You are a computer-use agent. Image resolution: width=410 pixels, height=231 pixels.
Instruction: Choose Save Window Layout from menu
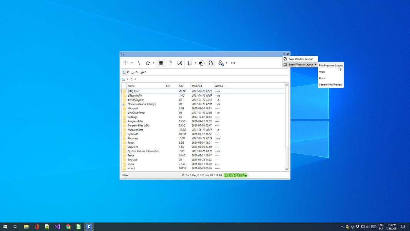[300, 59]
